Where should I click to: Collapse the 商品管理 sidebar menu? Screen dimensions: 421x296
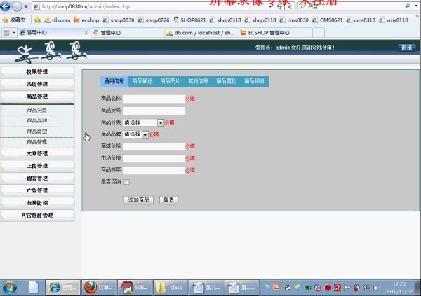(37, 97)
